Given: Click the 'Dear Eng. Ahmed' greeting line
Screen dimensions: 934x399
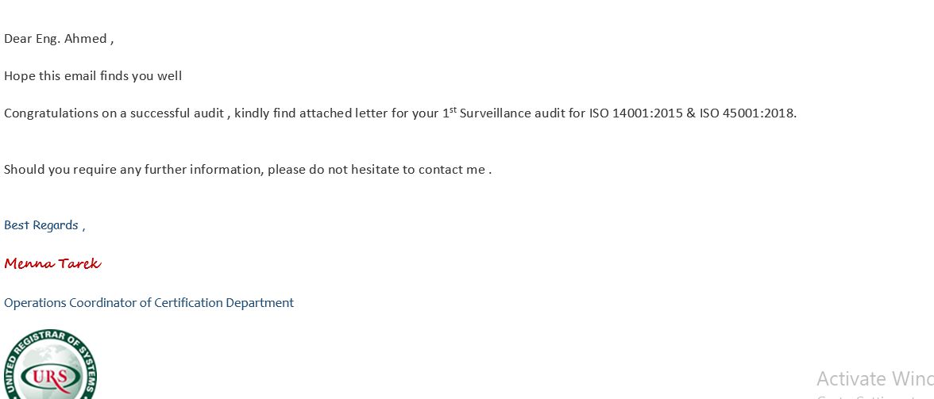Looking at the screenshot, I should tap(59, 39).
